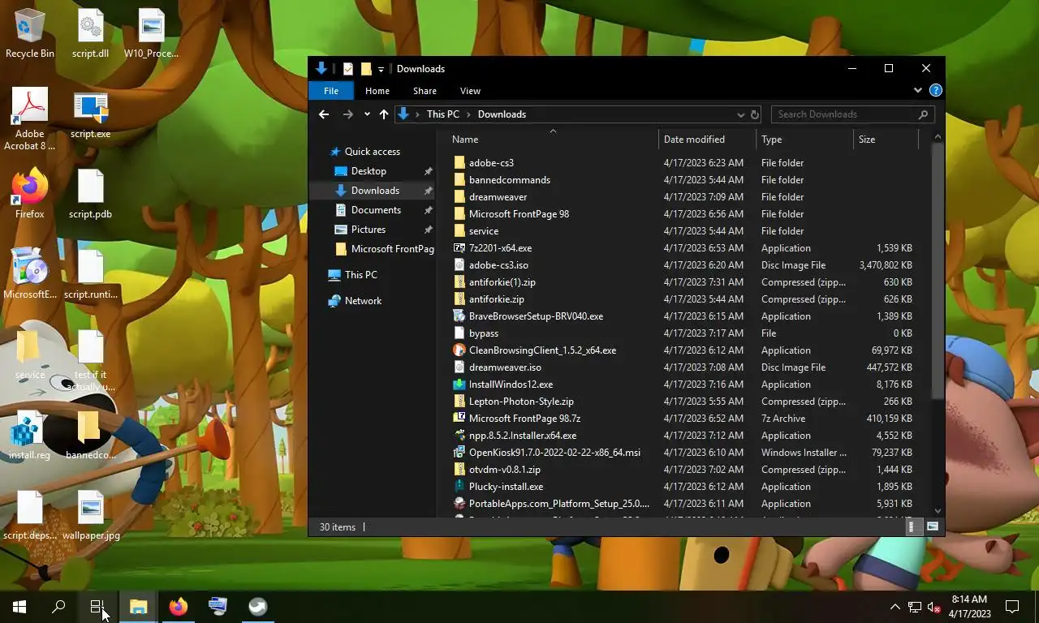Open File Explorer Help icon
This screenshot has height=623, width=1039.
coord(935,91)
